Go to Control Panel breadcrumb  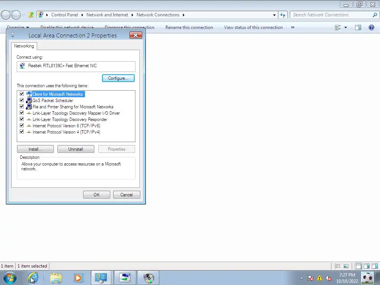pos(65,15)
